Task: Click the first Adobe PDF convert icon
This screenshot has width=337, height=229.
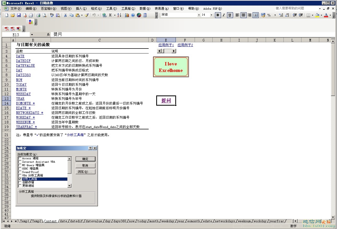Action: pyautogui.click(x=7, y=29)
